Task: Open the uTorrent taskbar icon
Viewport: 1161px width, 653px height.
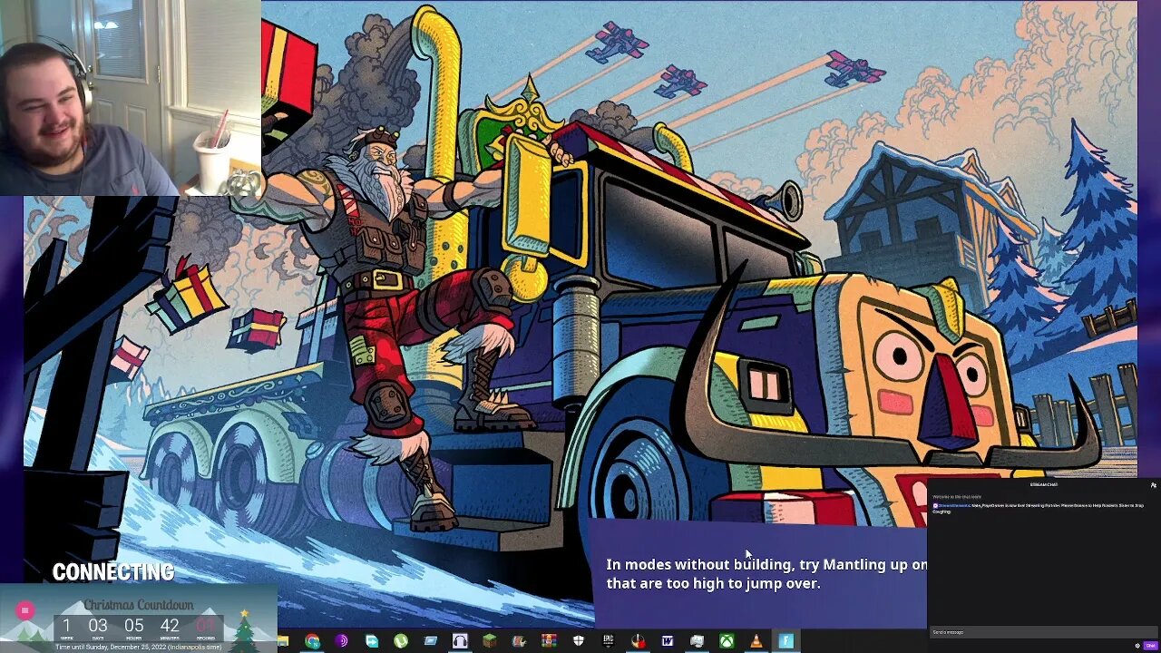Action: tap(400, 641)
